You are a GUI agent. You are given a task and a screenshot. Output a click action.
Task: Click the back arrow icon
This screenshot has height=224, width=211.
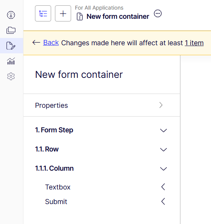pyautogui.click(x=36, y=43)
